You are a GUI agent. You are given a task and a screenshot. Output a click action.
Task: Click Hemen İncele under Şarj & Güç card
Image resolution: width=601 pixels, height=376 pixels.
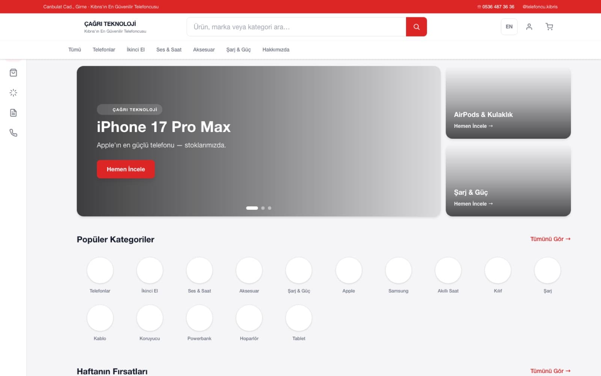tap(473, 204)
